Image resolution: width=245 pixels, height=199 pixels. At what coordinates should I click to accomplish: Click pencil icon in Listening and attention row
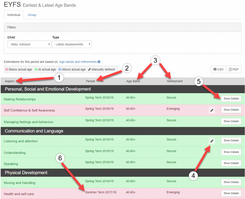pyautogui.click(x=212, y=141)
